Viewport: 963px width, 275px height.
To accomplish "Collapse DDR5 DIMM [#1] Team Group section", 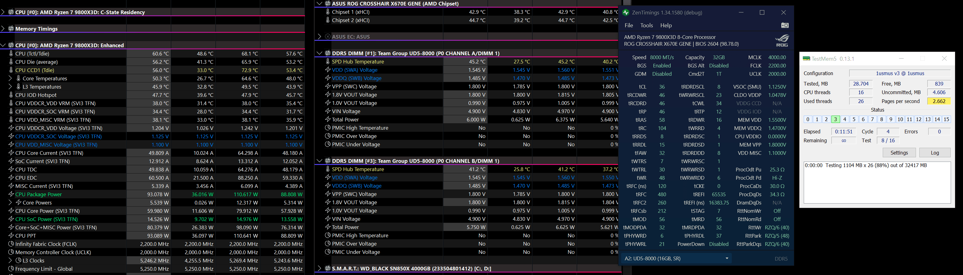I will coord(319,53).
